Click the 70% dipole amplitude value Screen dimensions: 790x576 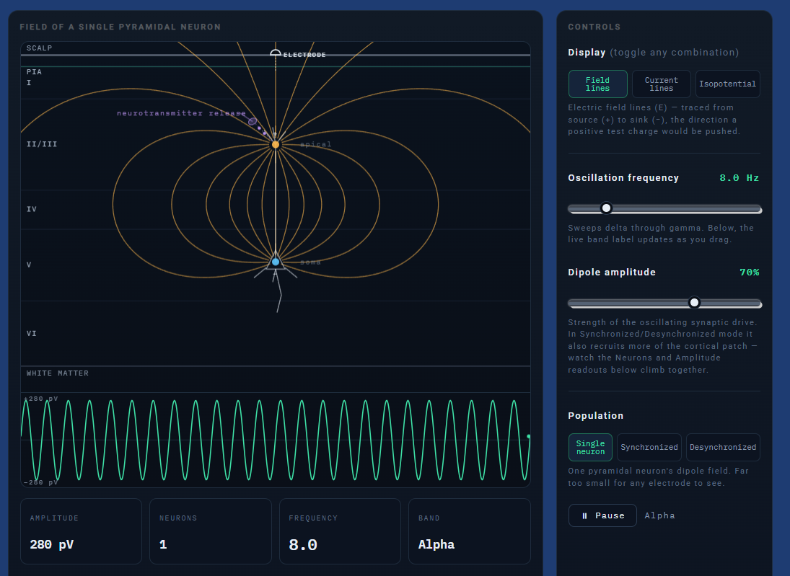[x=749, y=273]
